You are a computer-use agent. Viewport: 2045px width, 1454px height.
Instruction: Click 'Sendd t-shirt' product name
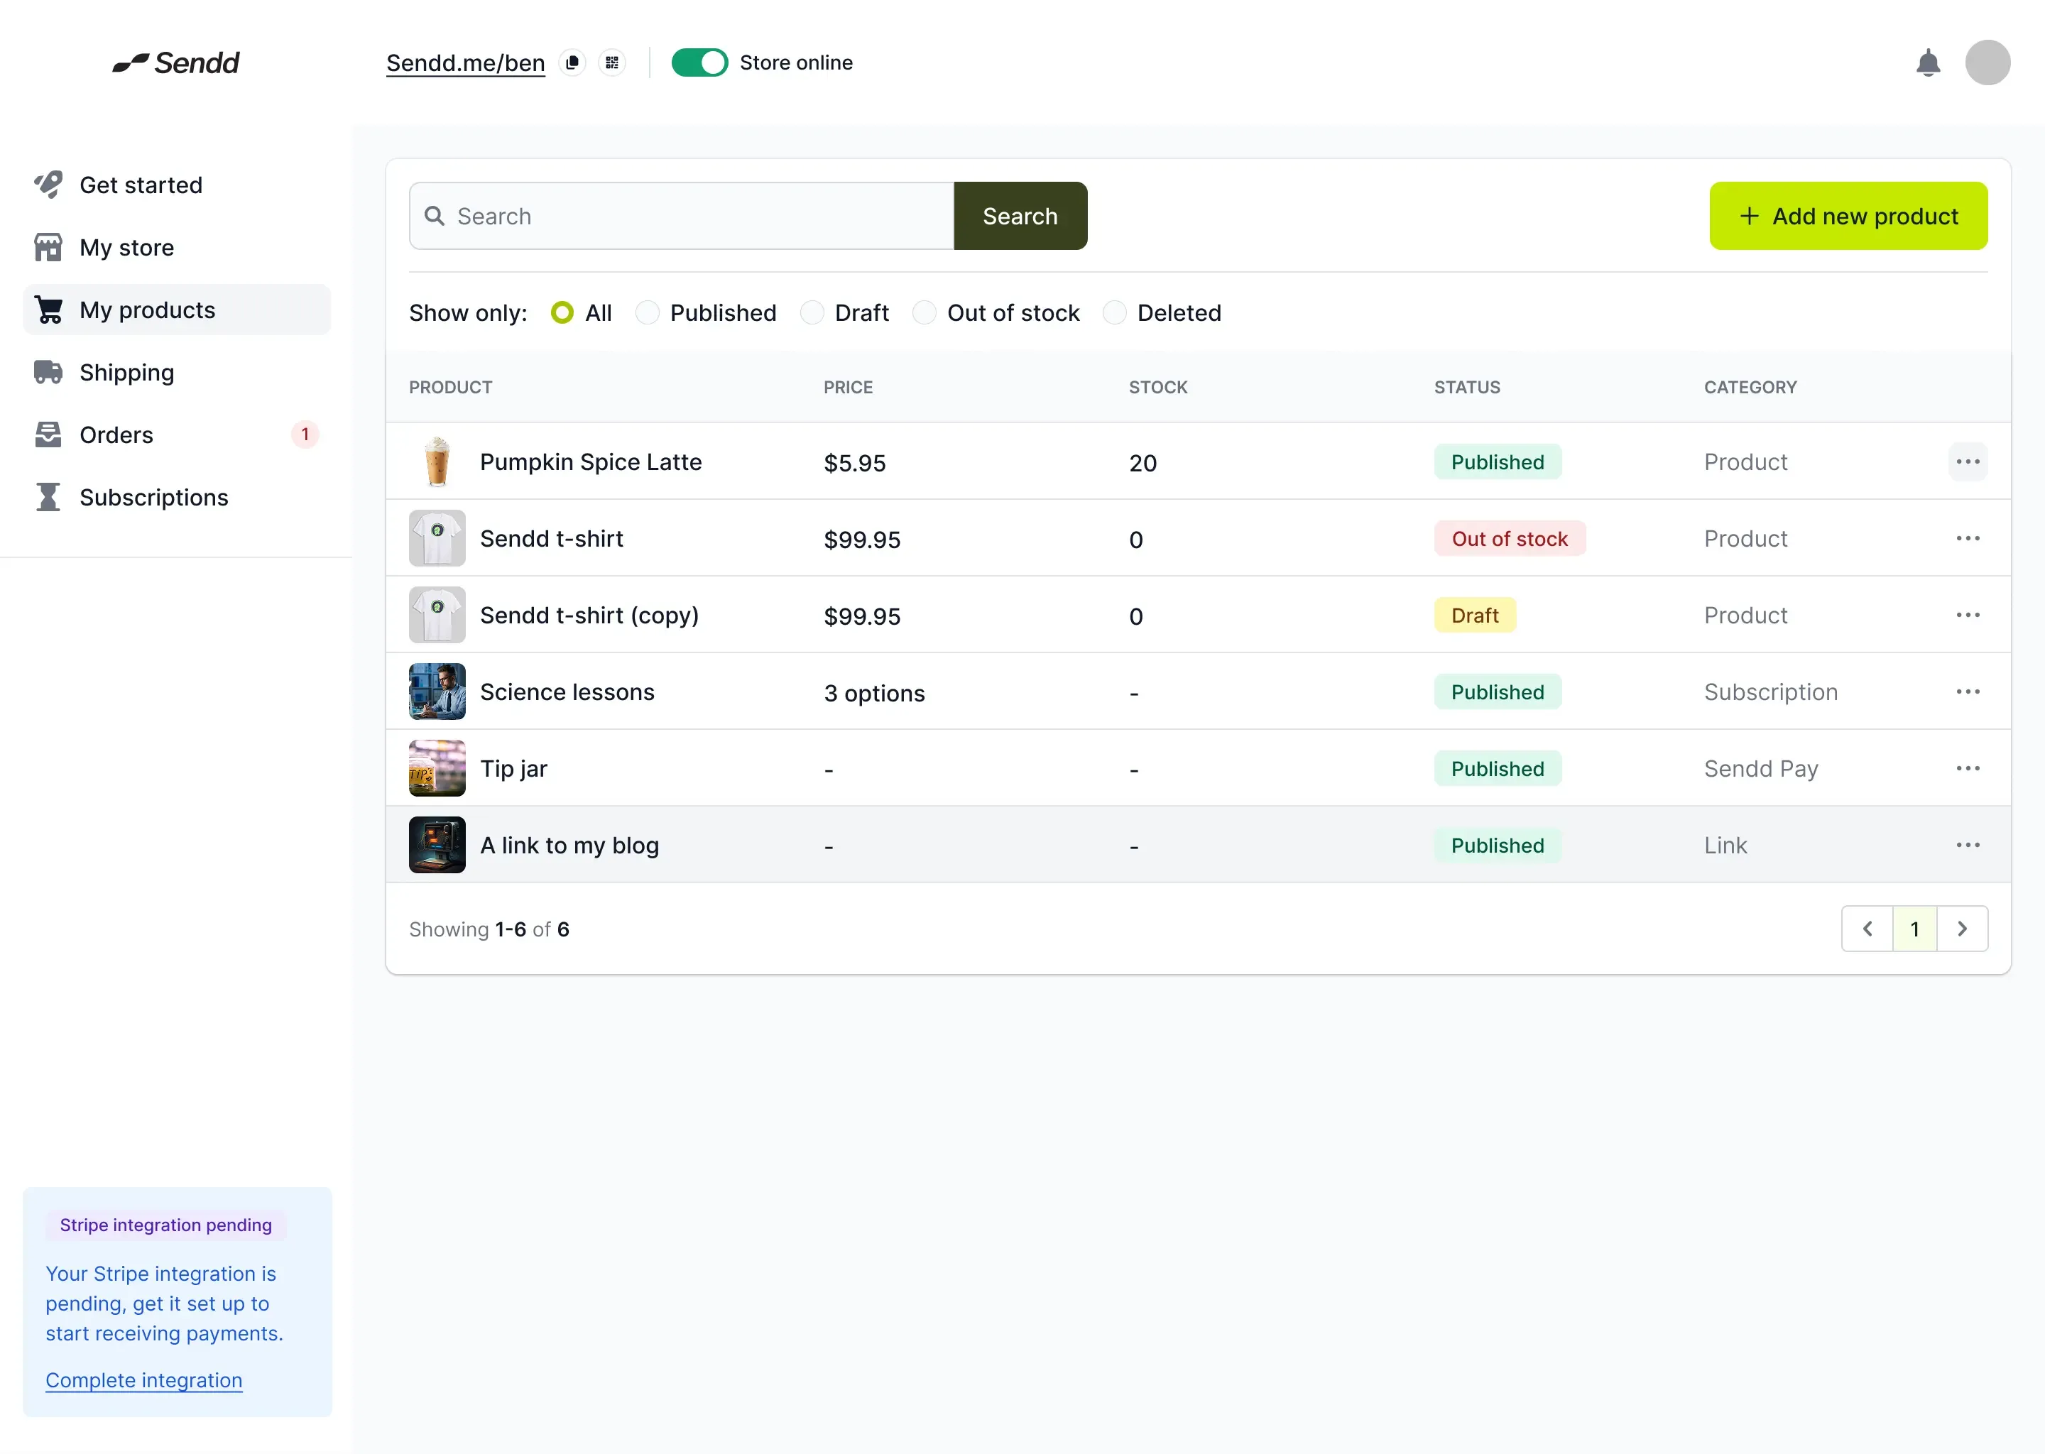[552, 538]
